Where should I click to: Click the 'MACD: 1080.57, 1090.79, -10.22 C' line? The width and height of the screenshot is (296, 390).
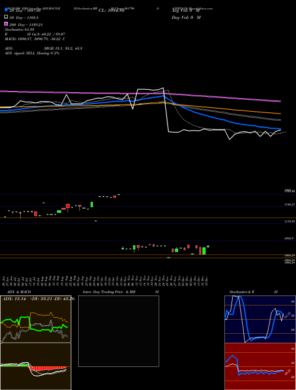tap(35, 39)
